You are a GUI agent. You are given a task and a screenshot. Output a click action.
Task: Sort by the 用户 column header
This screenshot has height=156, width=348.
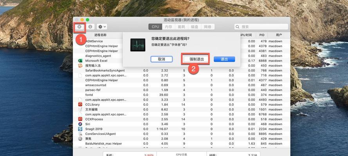click(x=279, y=35)
